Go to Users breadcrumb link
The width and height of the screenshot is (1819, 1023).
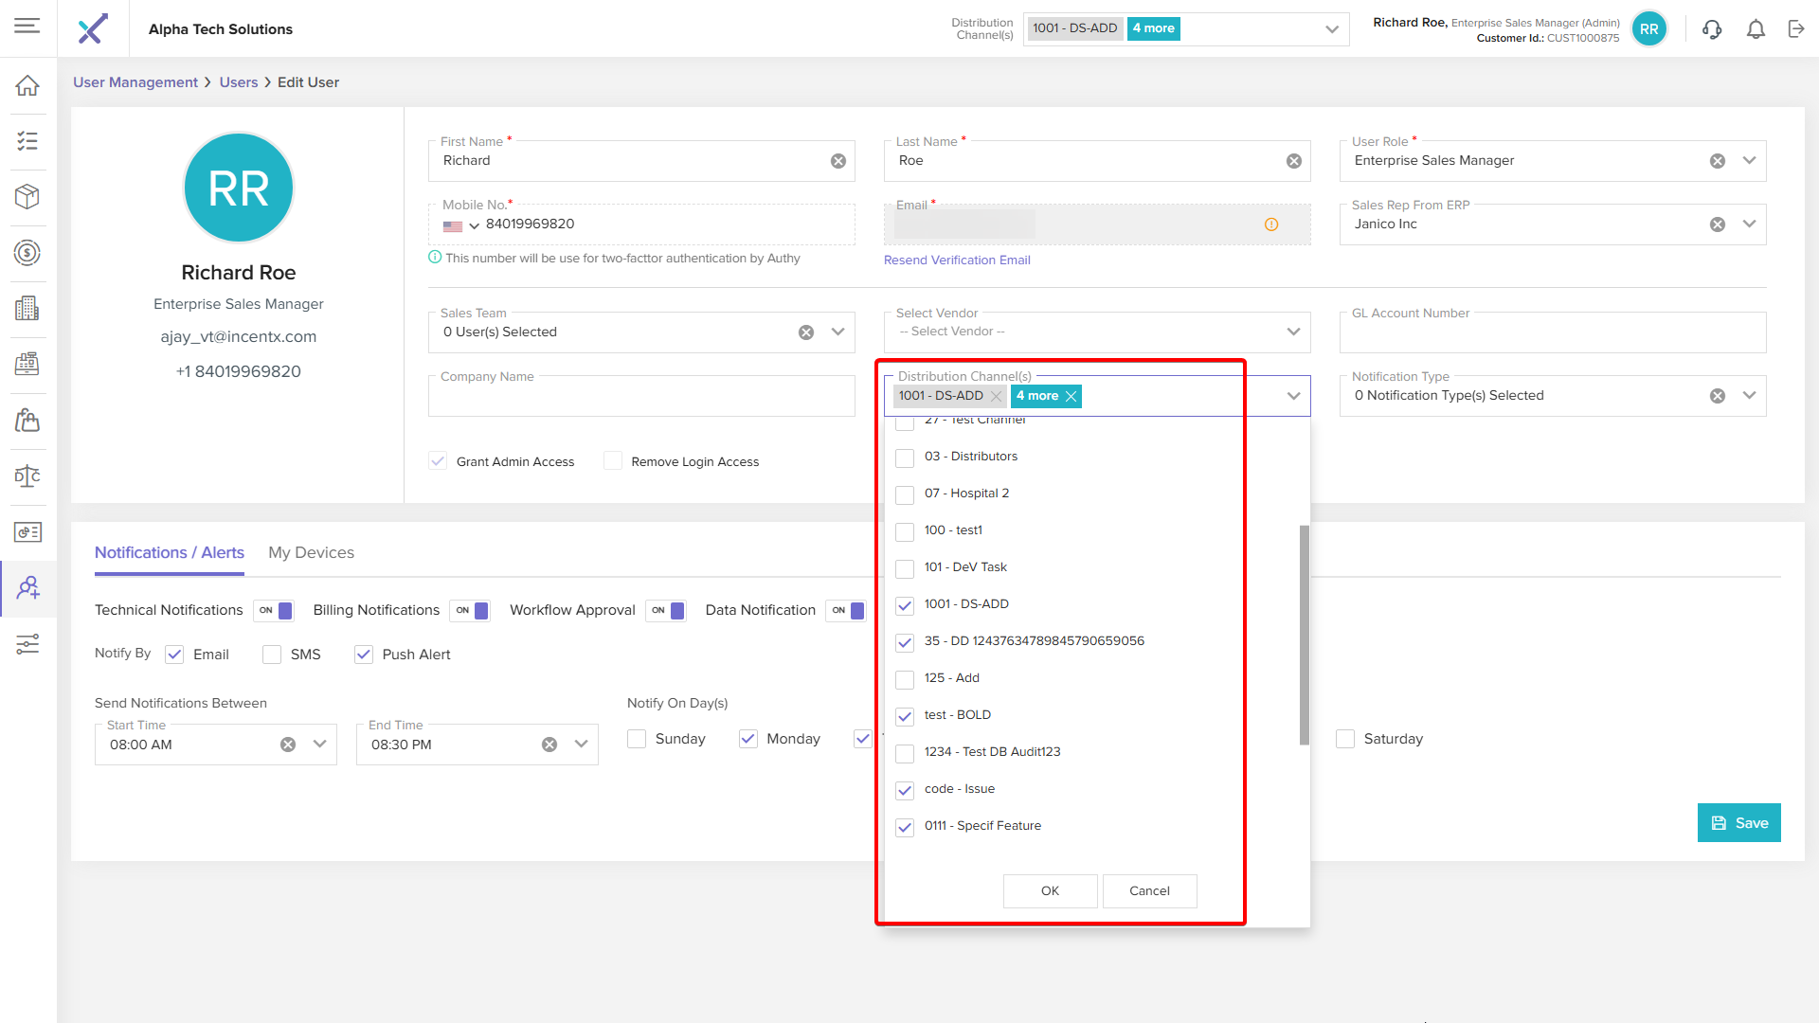239,82
